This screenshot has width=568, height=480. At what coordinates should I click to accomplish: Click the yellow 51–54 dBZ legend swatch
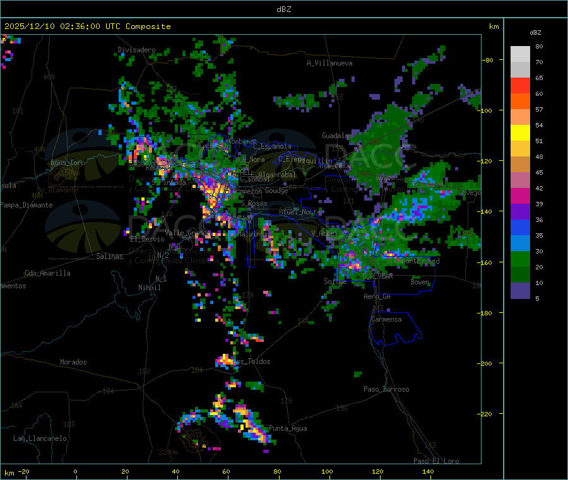point(520,133)
